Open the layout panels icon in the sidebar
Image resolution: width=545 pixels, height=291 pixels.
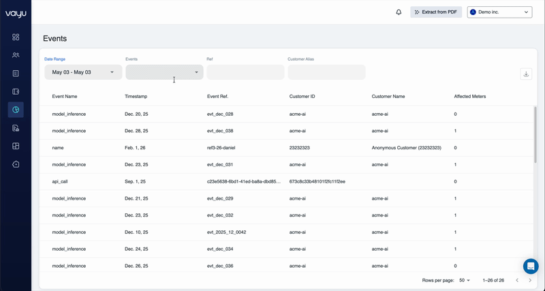click(16, 146)
